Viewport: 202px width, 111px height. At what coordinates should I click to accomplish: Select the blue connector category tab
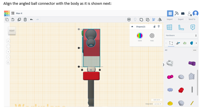178,43
